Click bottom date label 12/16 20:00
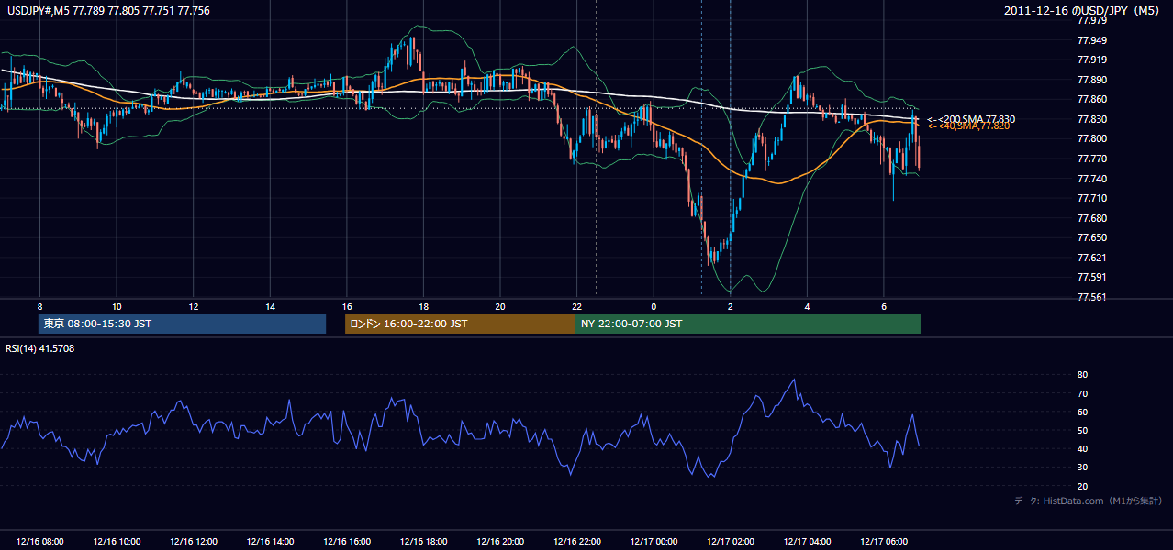This screenshot has height=550, width=1173. point(500,542)
